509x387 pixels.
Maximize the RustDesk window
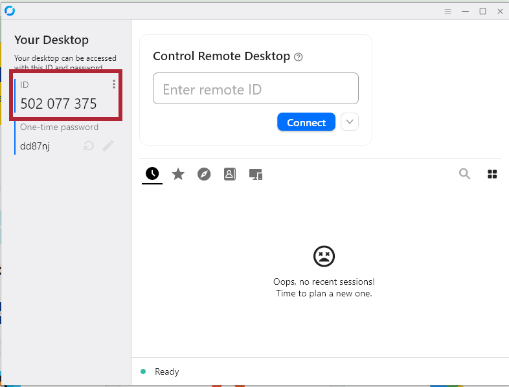482,12
